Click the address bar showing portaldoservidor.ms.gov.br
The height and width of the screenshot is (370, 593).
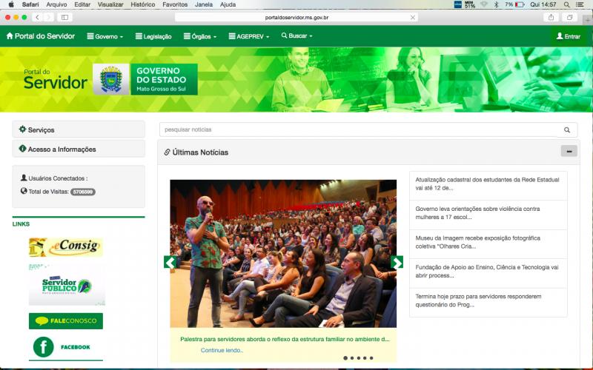296,17
